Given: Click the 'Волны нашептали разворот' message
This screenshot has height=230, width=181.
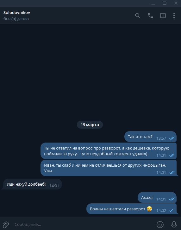Looking at the screenshot, I should pyautogui.click(x=131, y=209).
